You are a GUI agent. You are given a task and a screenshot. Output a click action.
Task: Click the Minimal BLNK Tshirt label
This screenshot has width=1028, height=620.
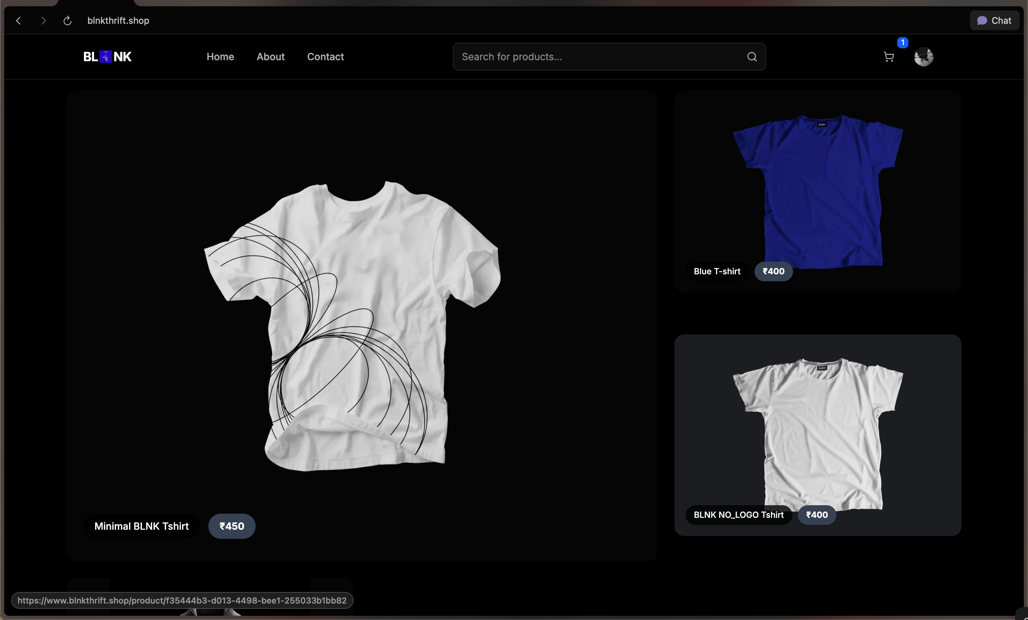pyautogui.click(x=141, y=526)
